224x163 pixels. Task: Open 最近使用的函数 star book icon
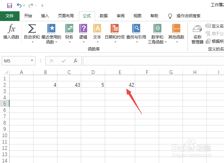tap(51, 28)
